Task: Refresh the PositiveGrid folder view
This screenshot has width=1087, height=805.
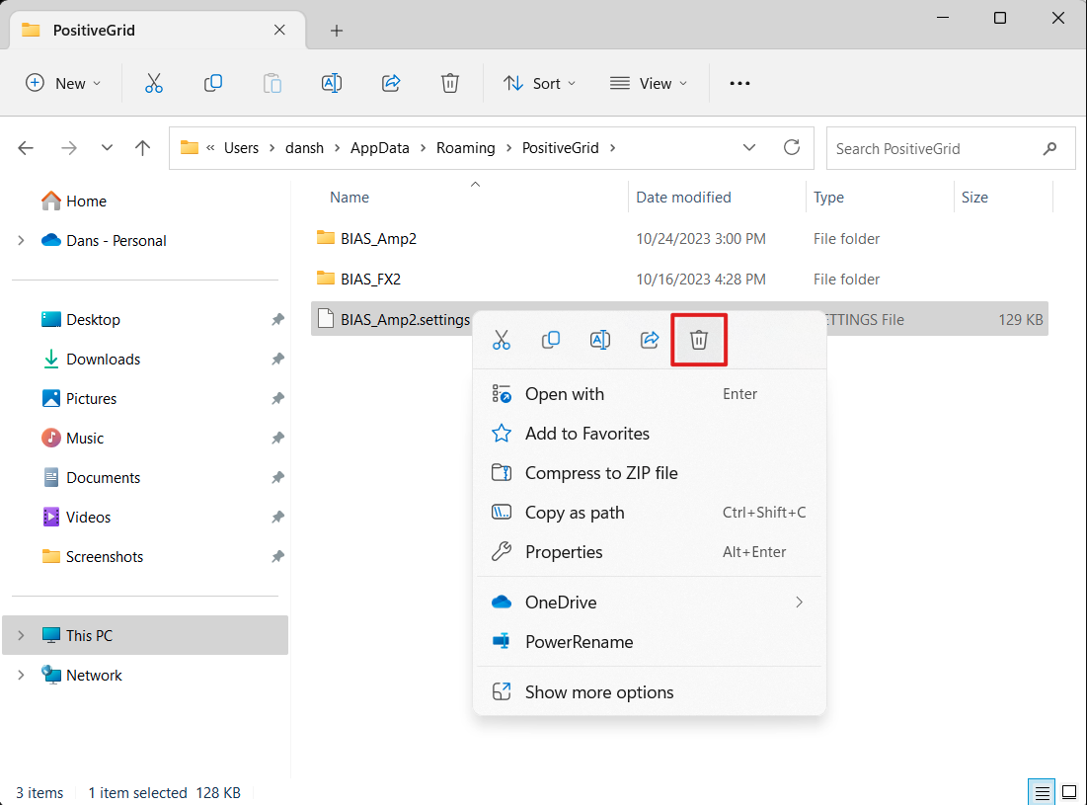Action: click(792, 148)
